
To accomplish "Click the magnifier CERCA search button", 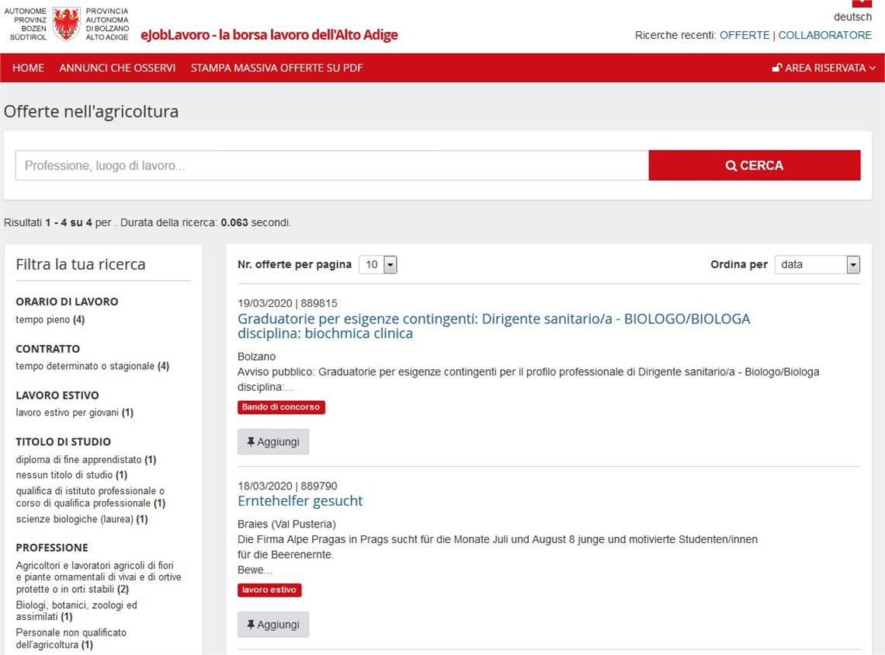I will pyautogui.click(x=754, y=165).
